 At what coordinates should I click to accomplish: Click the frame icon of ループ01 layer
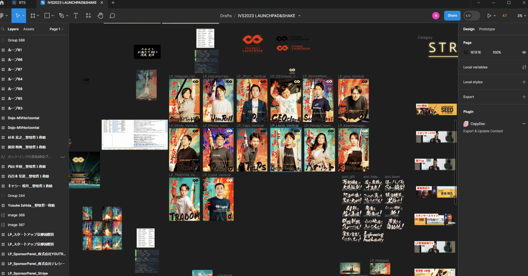3,50
